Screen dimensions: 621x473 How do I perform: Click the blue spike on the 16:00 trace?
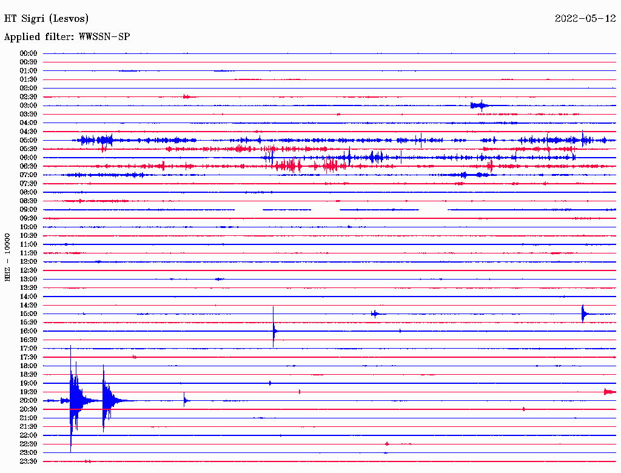[x=274, y=327]
